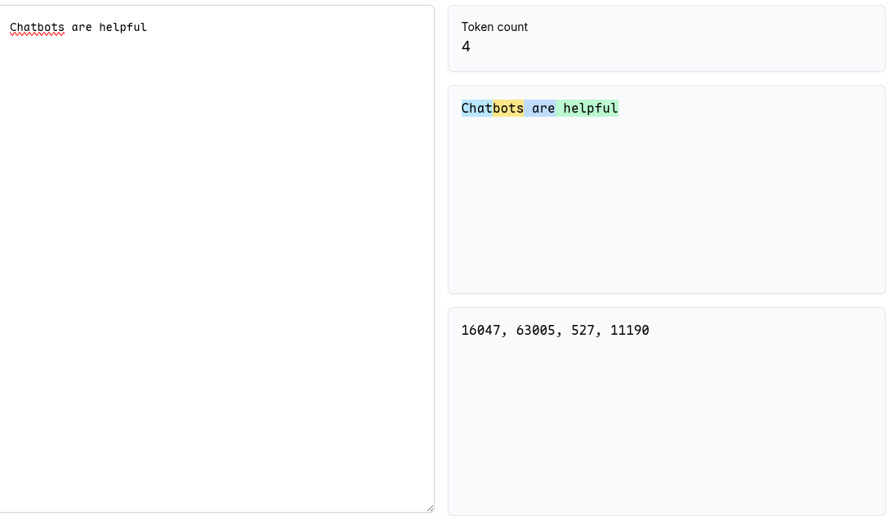Viewport: 889px width, 516px height.
Task: Click the Token count label
Action: pos(494,27)
